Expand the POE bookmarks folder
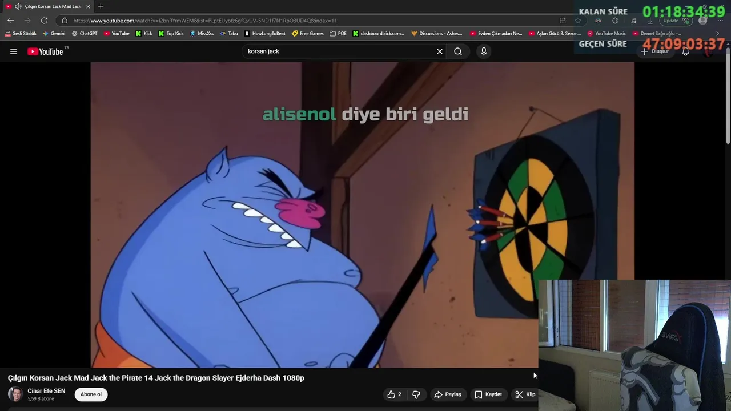The image size is (731, 411). 338,34
